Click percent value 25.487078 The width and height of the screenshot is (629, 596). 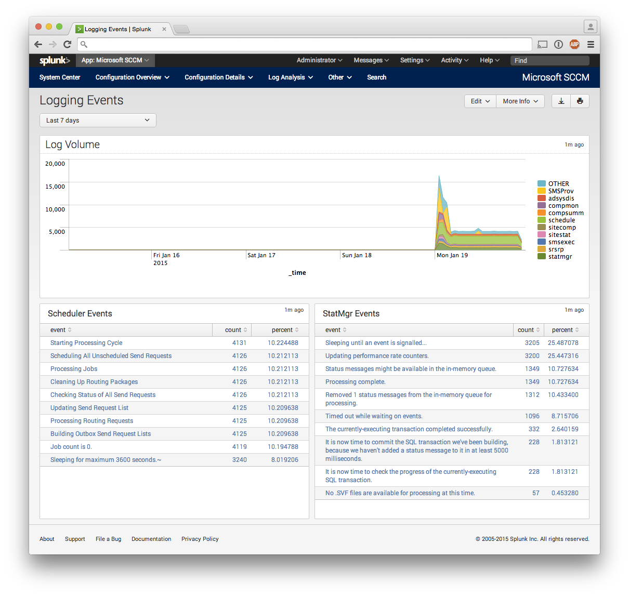(563, 343)
